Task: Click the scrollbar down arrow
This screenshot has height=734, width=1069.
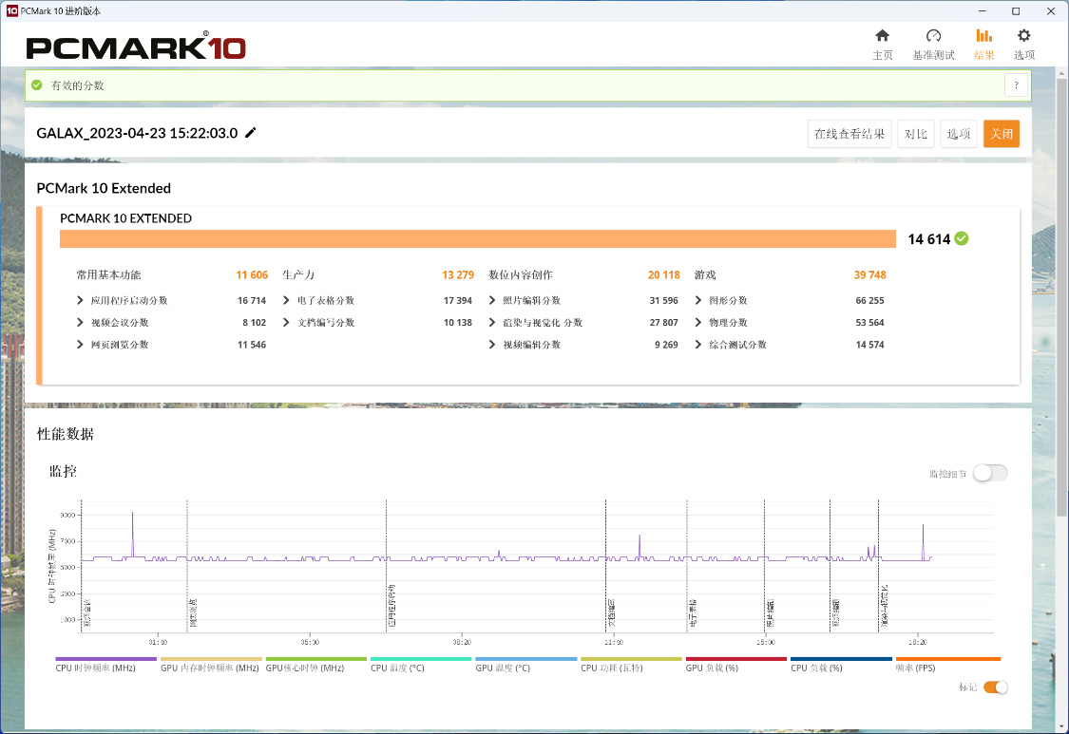Action: pos(1061,726)
